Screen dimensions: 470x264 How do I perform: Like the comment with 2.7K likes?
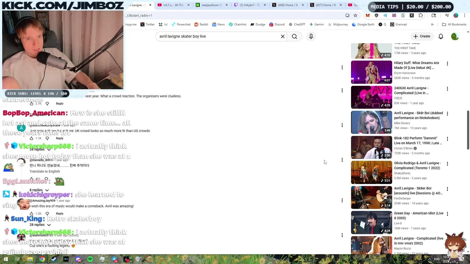tap(32, 104)
